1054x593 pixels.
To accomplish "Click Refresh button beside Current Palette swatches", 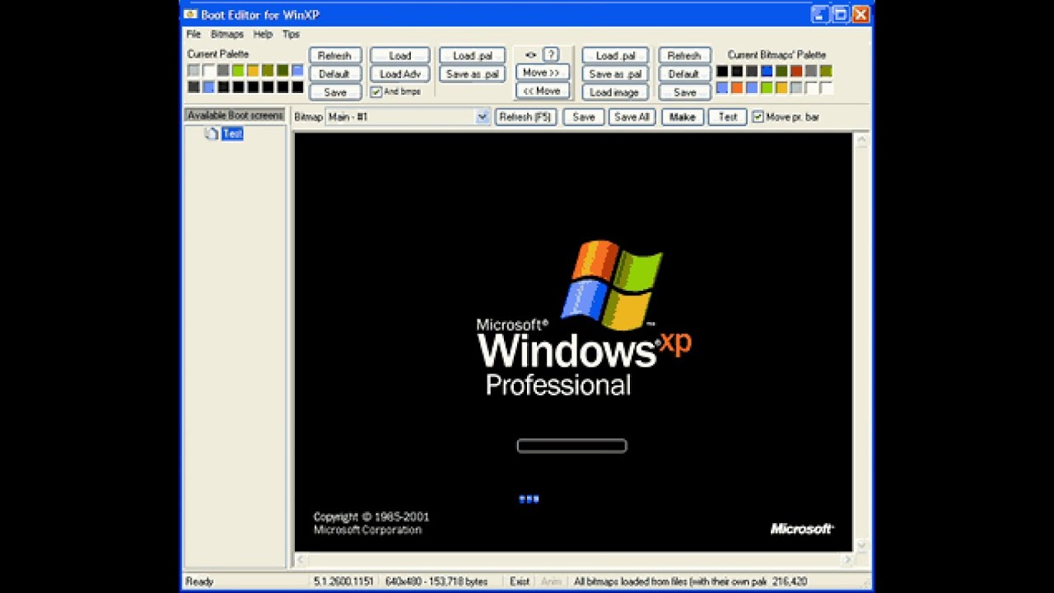I will [x=335, y=55].
